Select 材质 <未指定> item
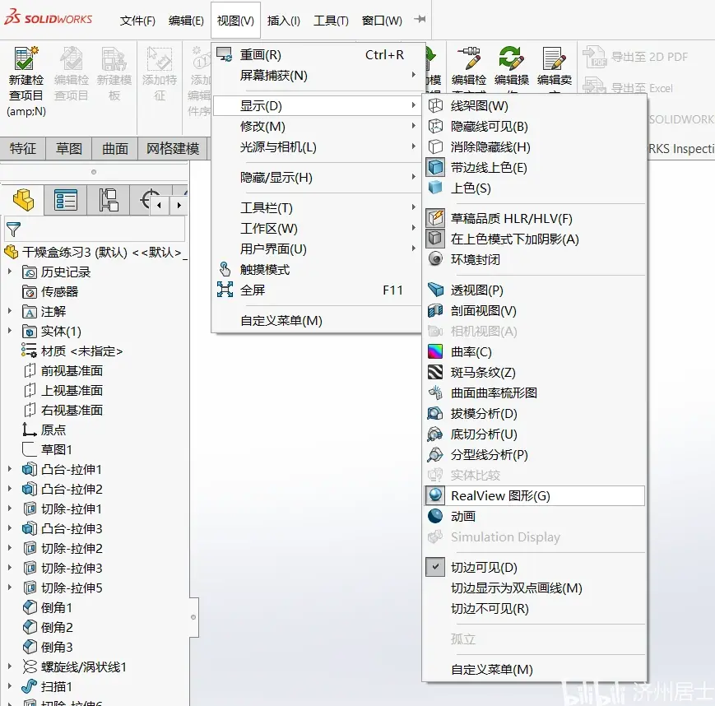Viewport: 715px width, 706px height. 72,351
